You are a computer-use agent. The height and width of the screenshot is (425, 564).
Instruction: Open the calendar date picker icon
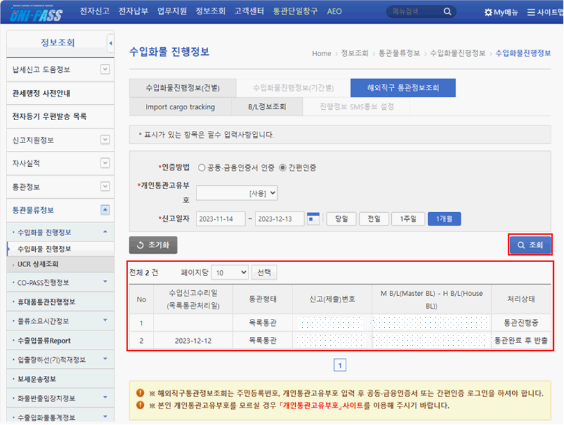tap(313, 219)
